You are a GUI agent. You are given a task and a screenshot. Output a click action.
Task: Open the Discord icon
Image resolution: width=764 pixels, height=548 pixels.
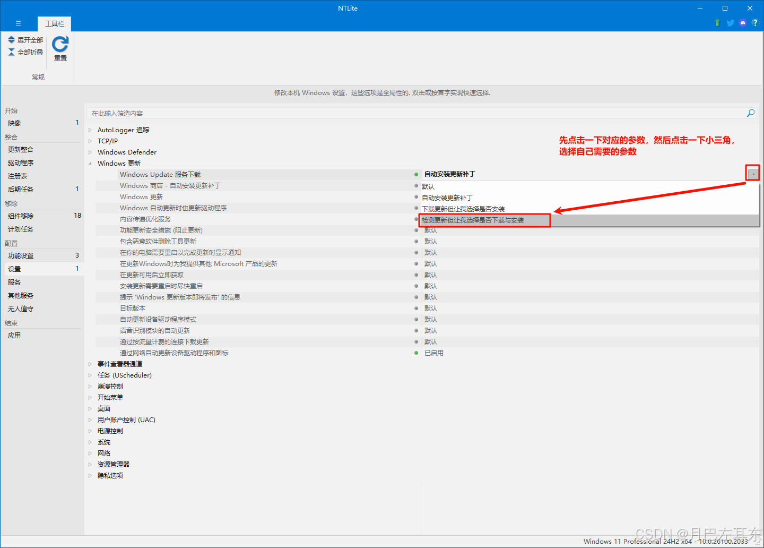pos(743,23)
